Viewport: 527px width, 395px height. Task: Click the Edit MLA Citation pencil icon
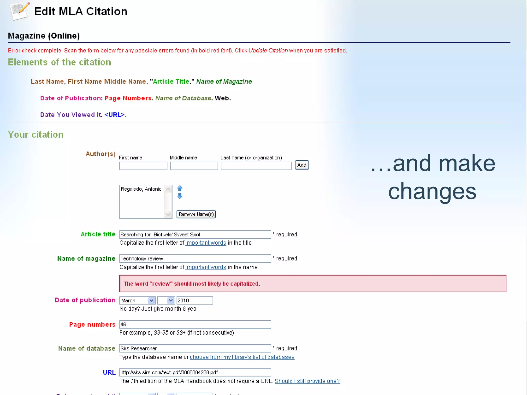click(x=19, y=11)
